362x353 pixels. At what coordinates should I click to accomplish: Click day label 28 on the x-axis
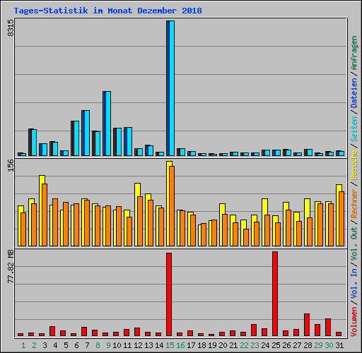pos(308,345)
